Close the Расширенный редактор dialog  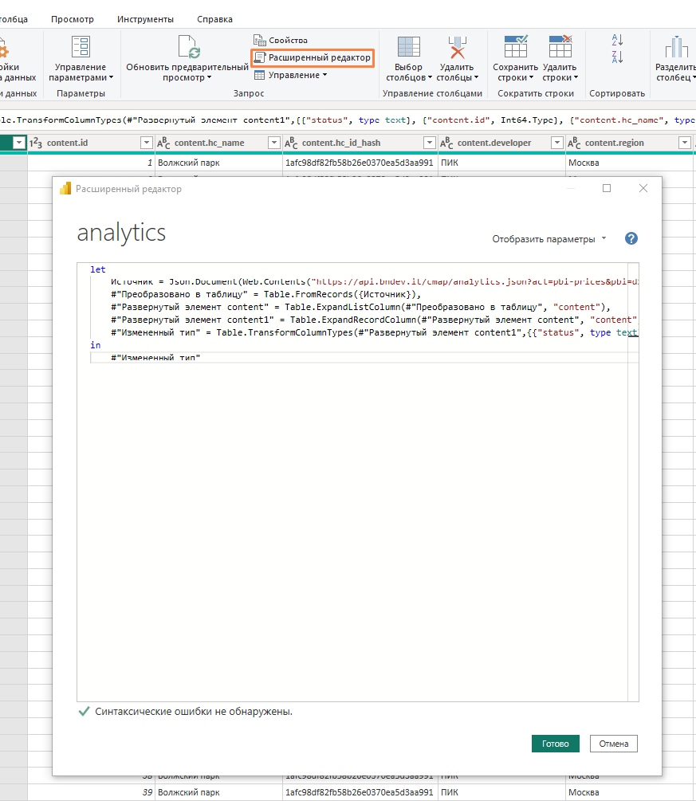(x=643, y=189)
